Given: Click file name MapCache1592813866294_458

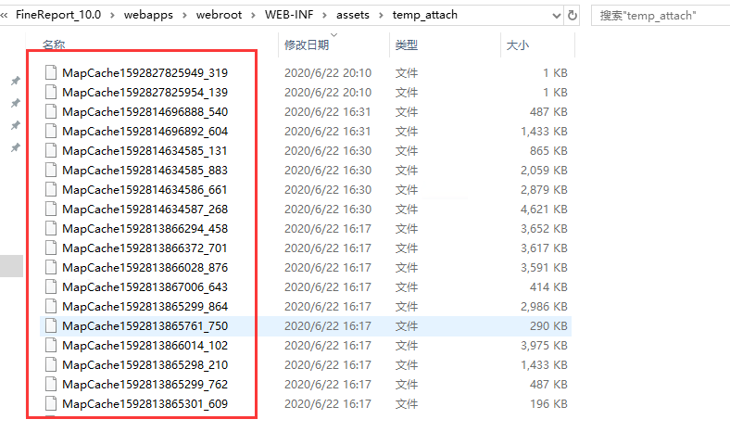Looking at the screenshot, I should tap(145, 228).
